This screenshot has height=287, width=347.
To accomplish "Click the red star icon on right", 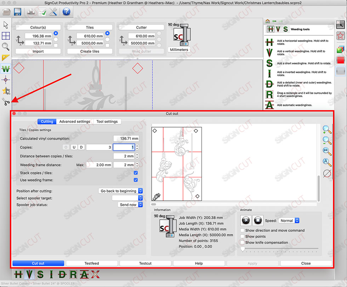I will (340, 36).
